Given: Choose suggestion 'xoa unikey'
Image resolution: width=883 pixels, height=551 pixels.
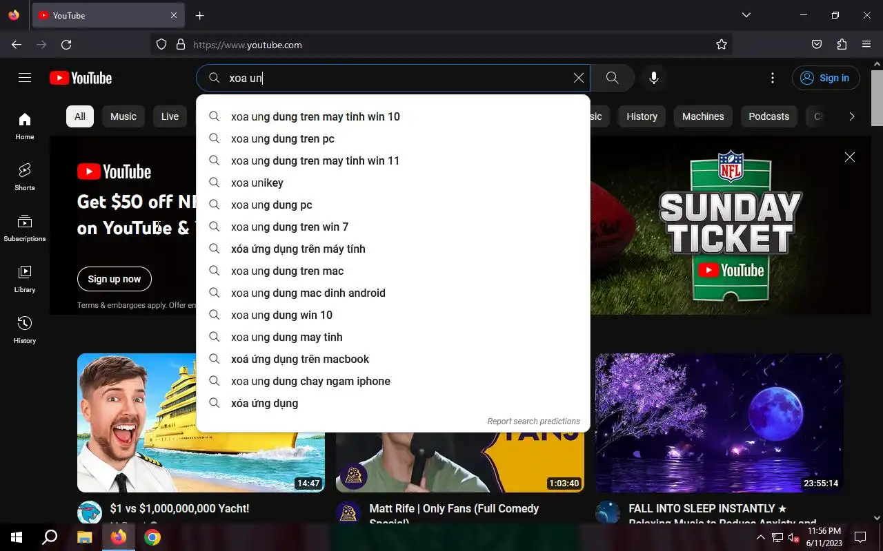Looking at the screenshot, I should point(393,183).
